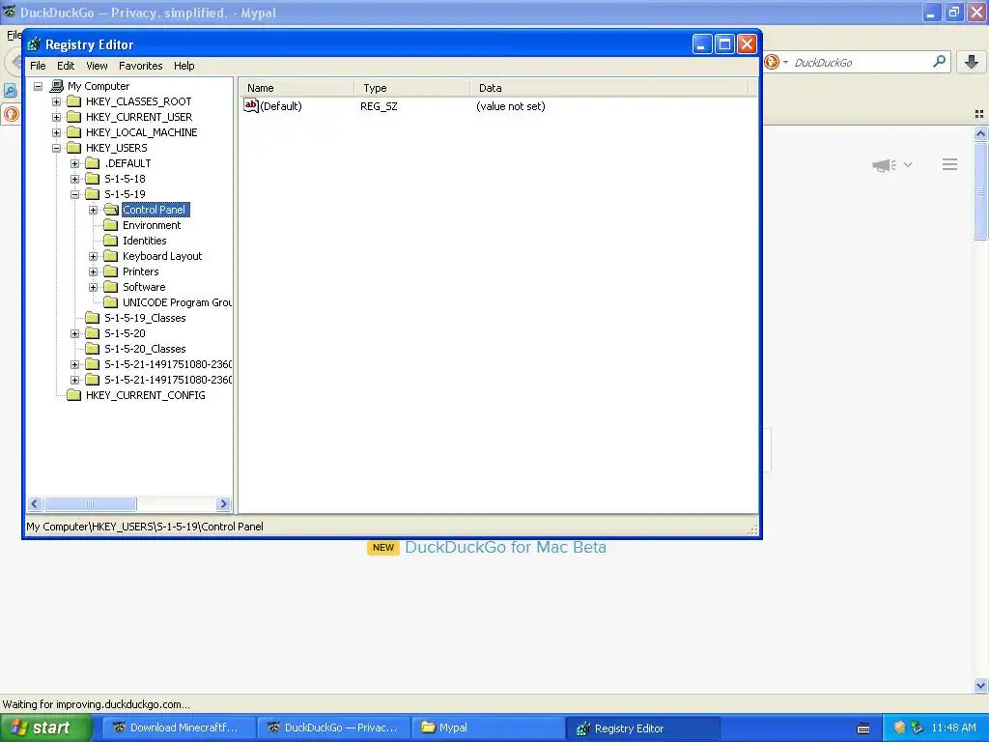Click the tree pane scroll right arrow

point(223,503)
